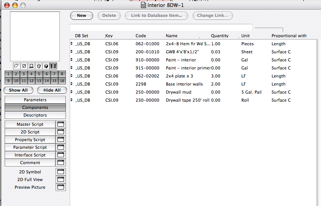Screen dimensions: 321x206
Task: Click the New component button
Action: [x=82, y=16]
